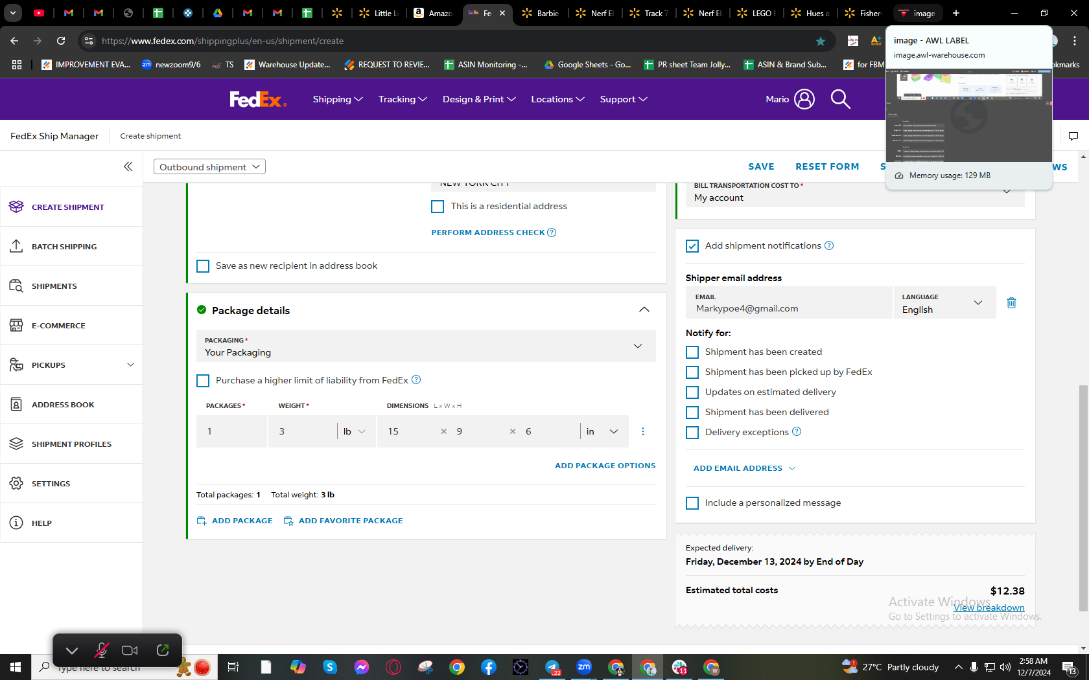Open Zoom from the taskbar
This screenshot has width=1089, height=680.
584,667
